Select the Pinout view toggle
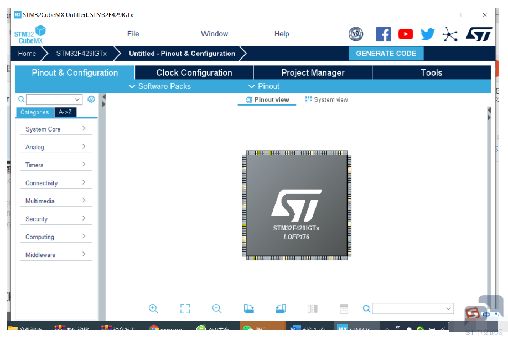Screen dimensions: 508x341 (267, 100)
